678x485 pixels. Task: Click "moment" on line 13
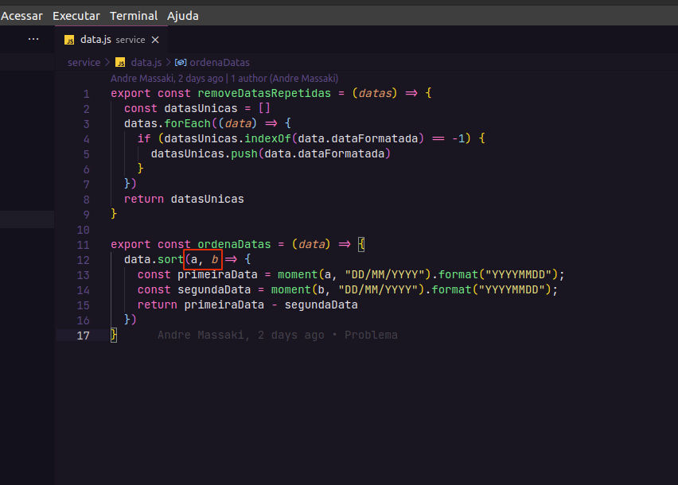pyautogui.click(x=298, y=274)
